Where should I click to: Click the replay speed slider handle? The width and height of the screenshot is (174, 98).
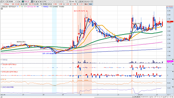(x=143, y=97)
